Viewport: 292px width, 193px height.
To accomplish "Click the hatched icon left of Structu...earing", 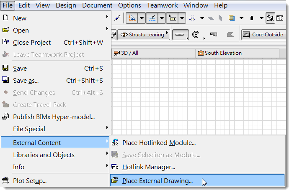I will [114, 35].
